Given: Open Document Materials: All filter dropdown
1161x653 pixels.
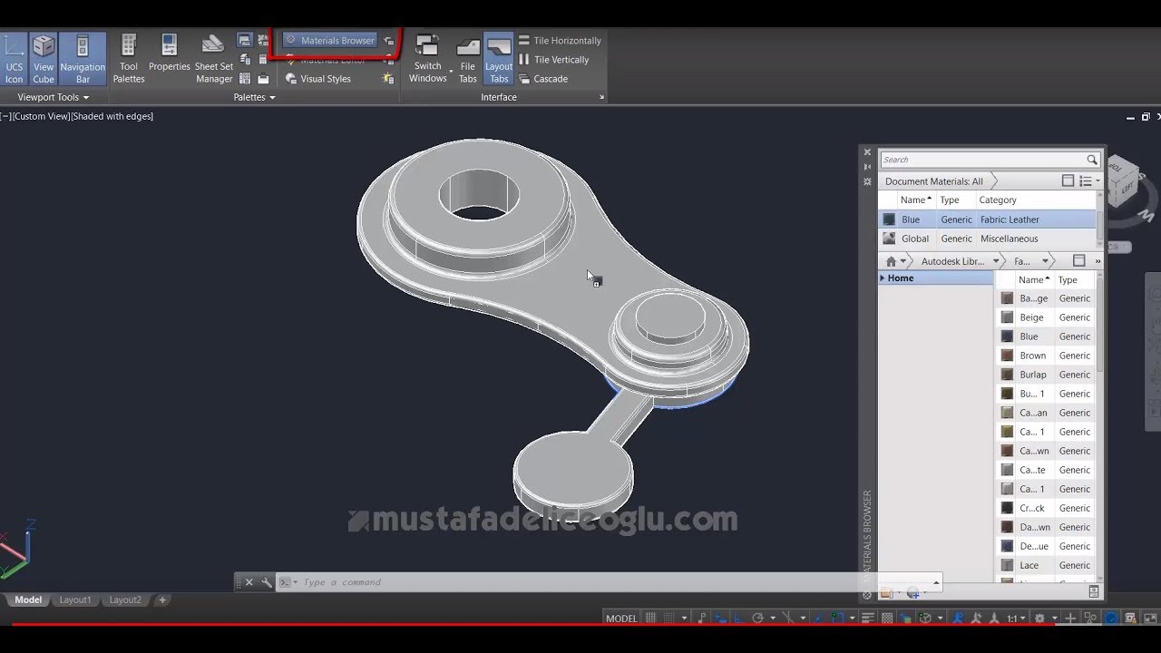Looking at the screenshot, I should 936,181.
